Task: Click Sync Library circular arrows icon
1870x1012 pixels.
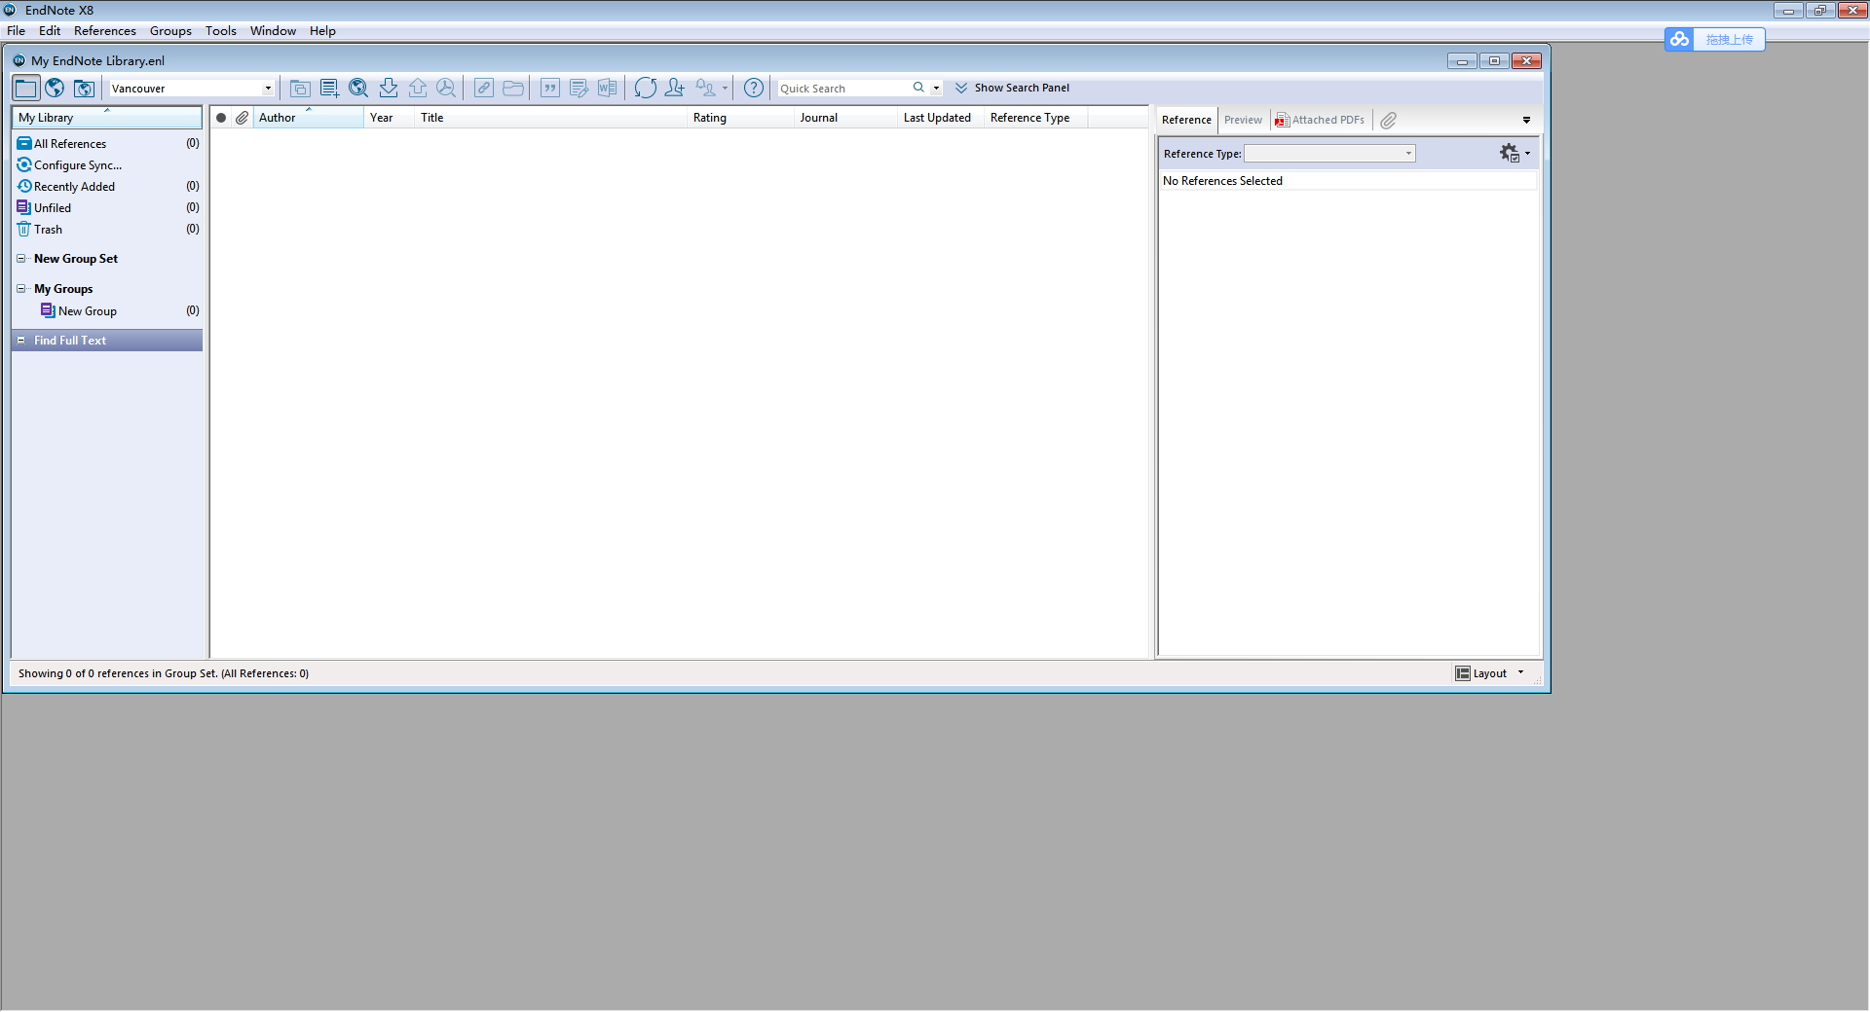Action: click(645, 88)
